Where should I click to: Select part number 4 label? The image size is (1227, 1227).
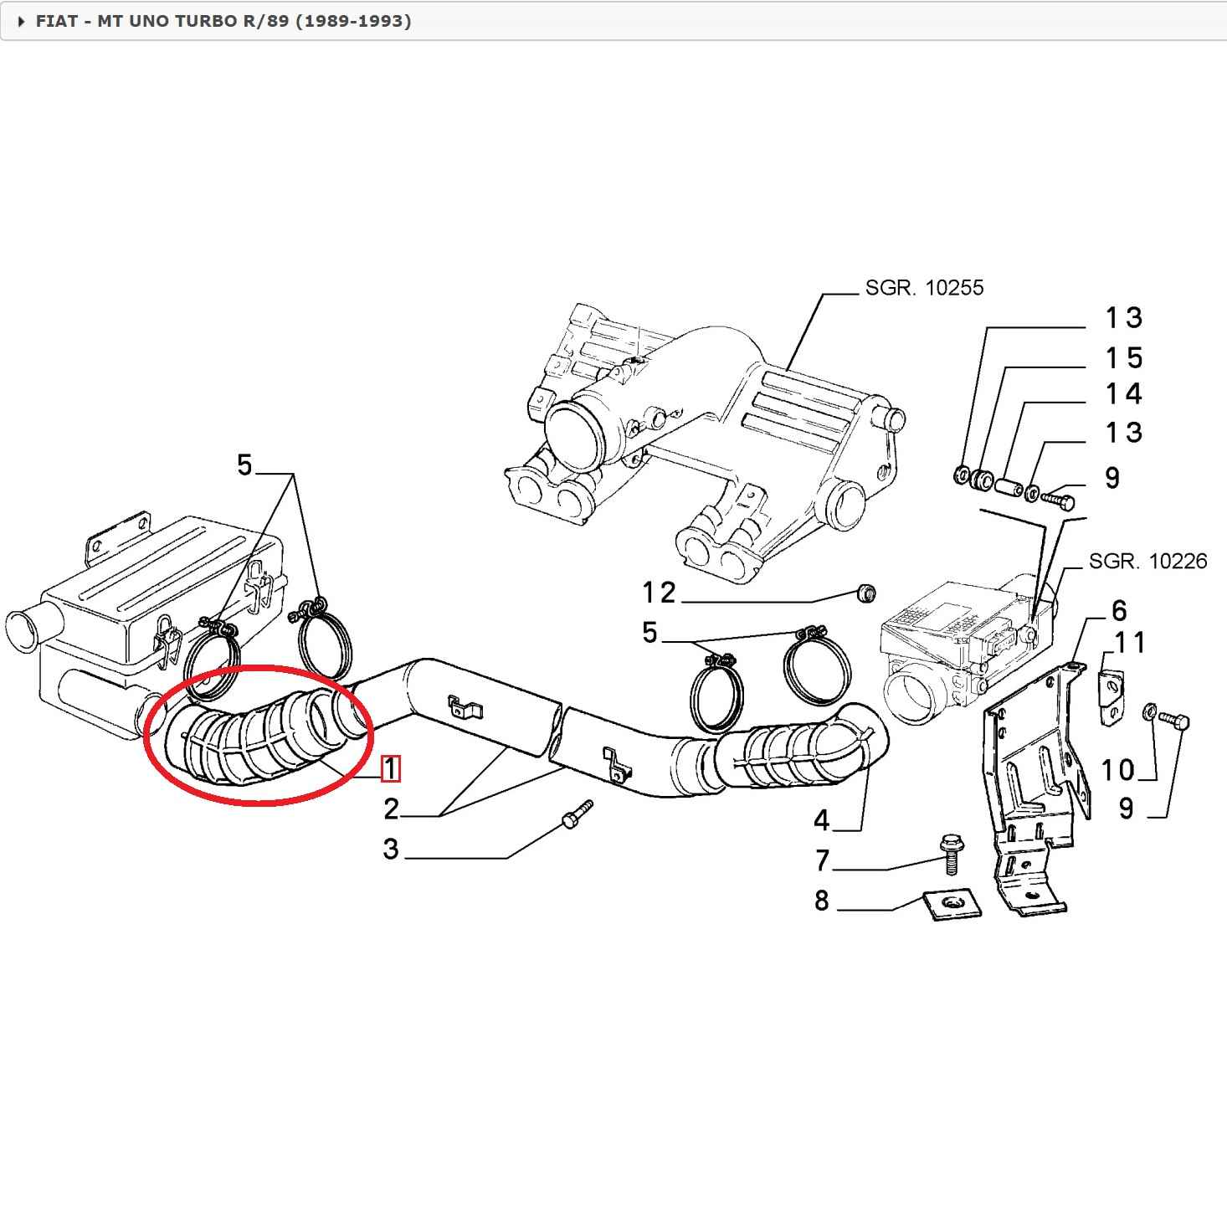(821, 821)
